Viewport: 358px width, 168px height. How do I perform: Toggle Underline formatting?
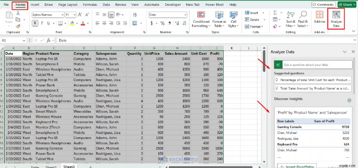(48, 23)
